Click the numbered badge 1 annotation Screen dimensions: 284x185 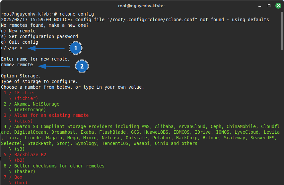coord(76,48)
